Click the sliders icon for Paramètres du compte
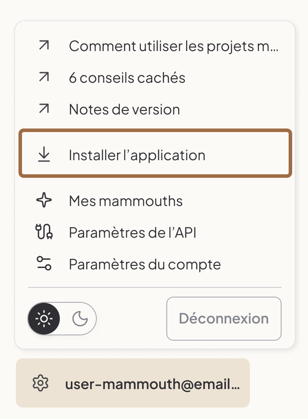The image size is (308, 419). point(44,264)
